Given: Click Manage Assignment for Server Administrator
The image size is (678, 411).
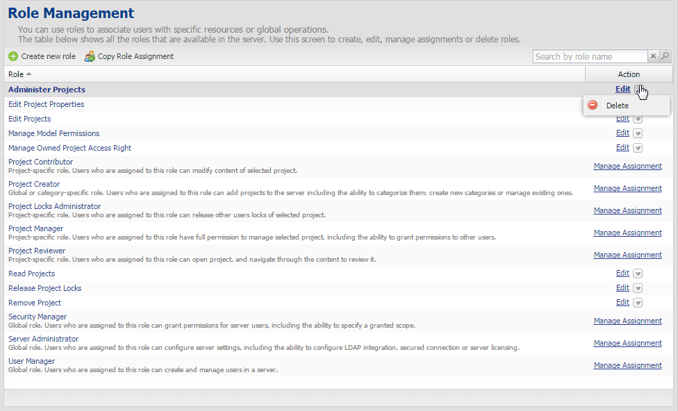Looking at the screenshot, I should [627, 343].
